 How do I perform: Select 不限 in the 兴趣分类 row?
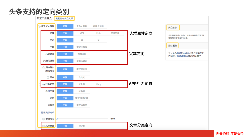pos(65,54)
